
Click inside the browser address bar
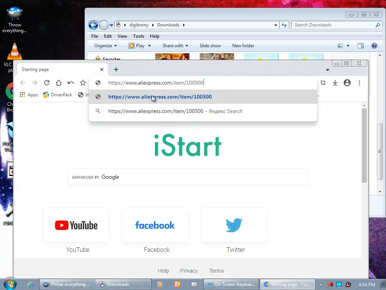tap(203, 83)
